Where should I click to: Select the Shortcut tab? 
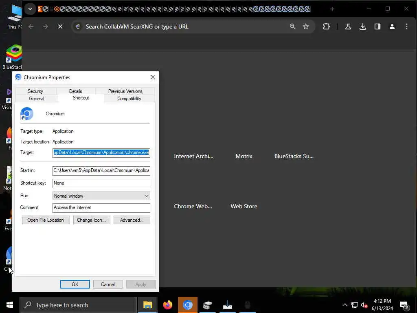[x=81, y=98]
